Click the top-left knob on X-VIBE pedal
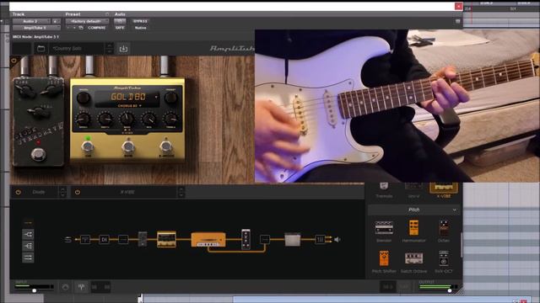540x303 pixels. click(84, 98)
